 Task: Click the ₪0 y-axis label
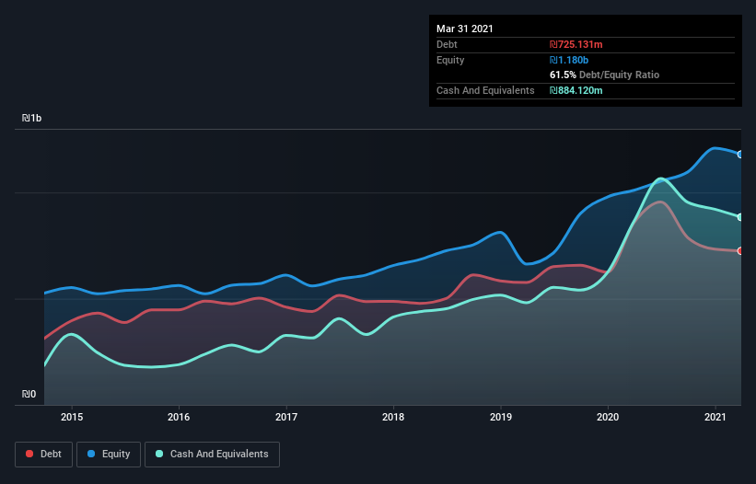pyautogui.click(x=29, y=394)
